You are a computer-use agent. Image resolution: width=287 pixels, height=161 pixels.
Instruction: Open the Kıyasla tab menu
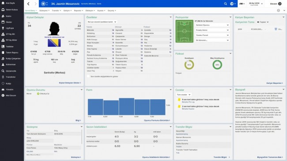tap(101, 11)
